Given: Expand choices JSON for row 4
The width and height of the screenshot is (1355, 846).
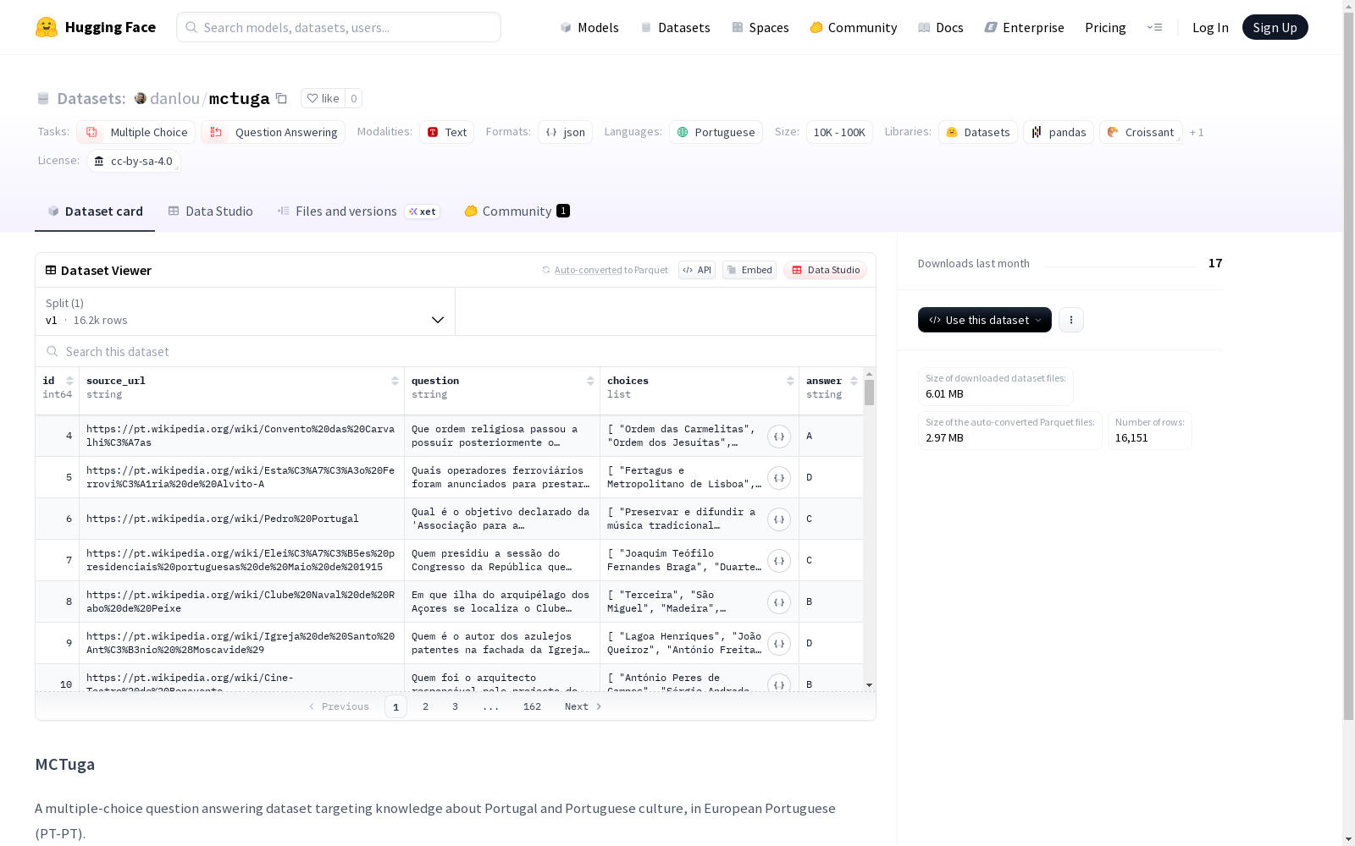Looking at the screenshot, I should coord(779,437).
